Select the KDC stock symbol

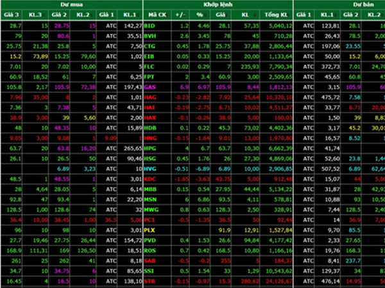[x=150, y=179]
